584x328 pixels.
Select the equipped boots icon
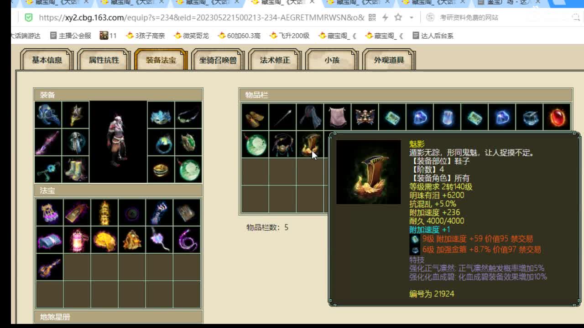pos(75,169)
